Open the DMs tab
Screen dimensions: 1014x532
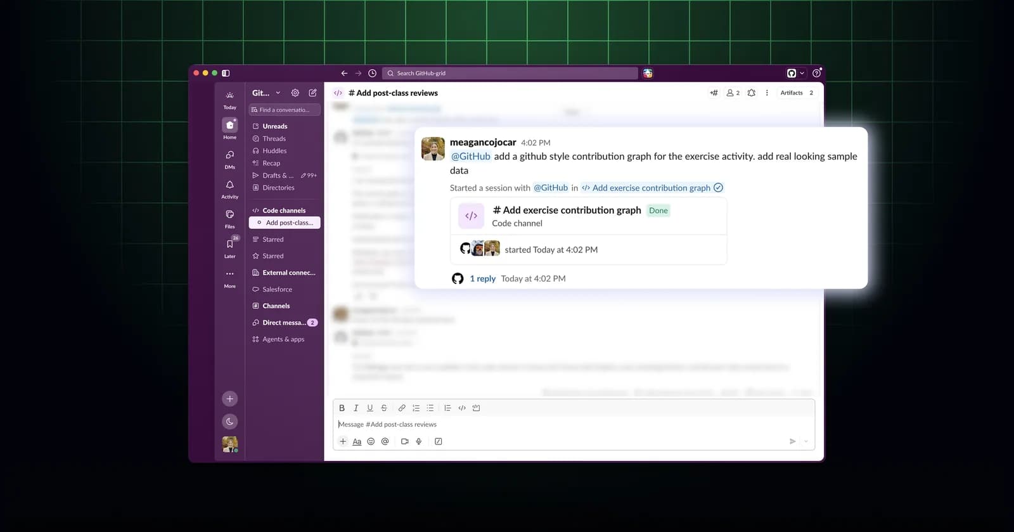[229, 159]
